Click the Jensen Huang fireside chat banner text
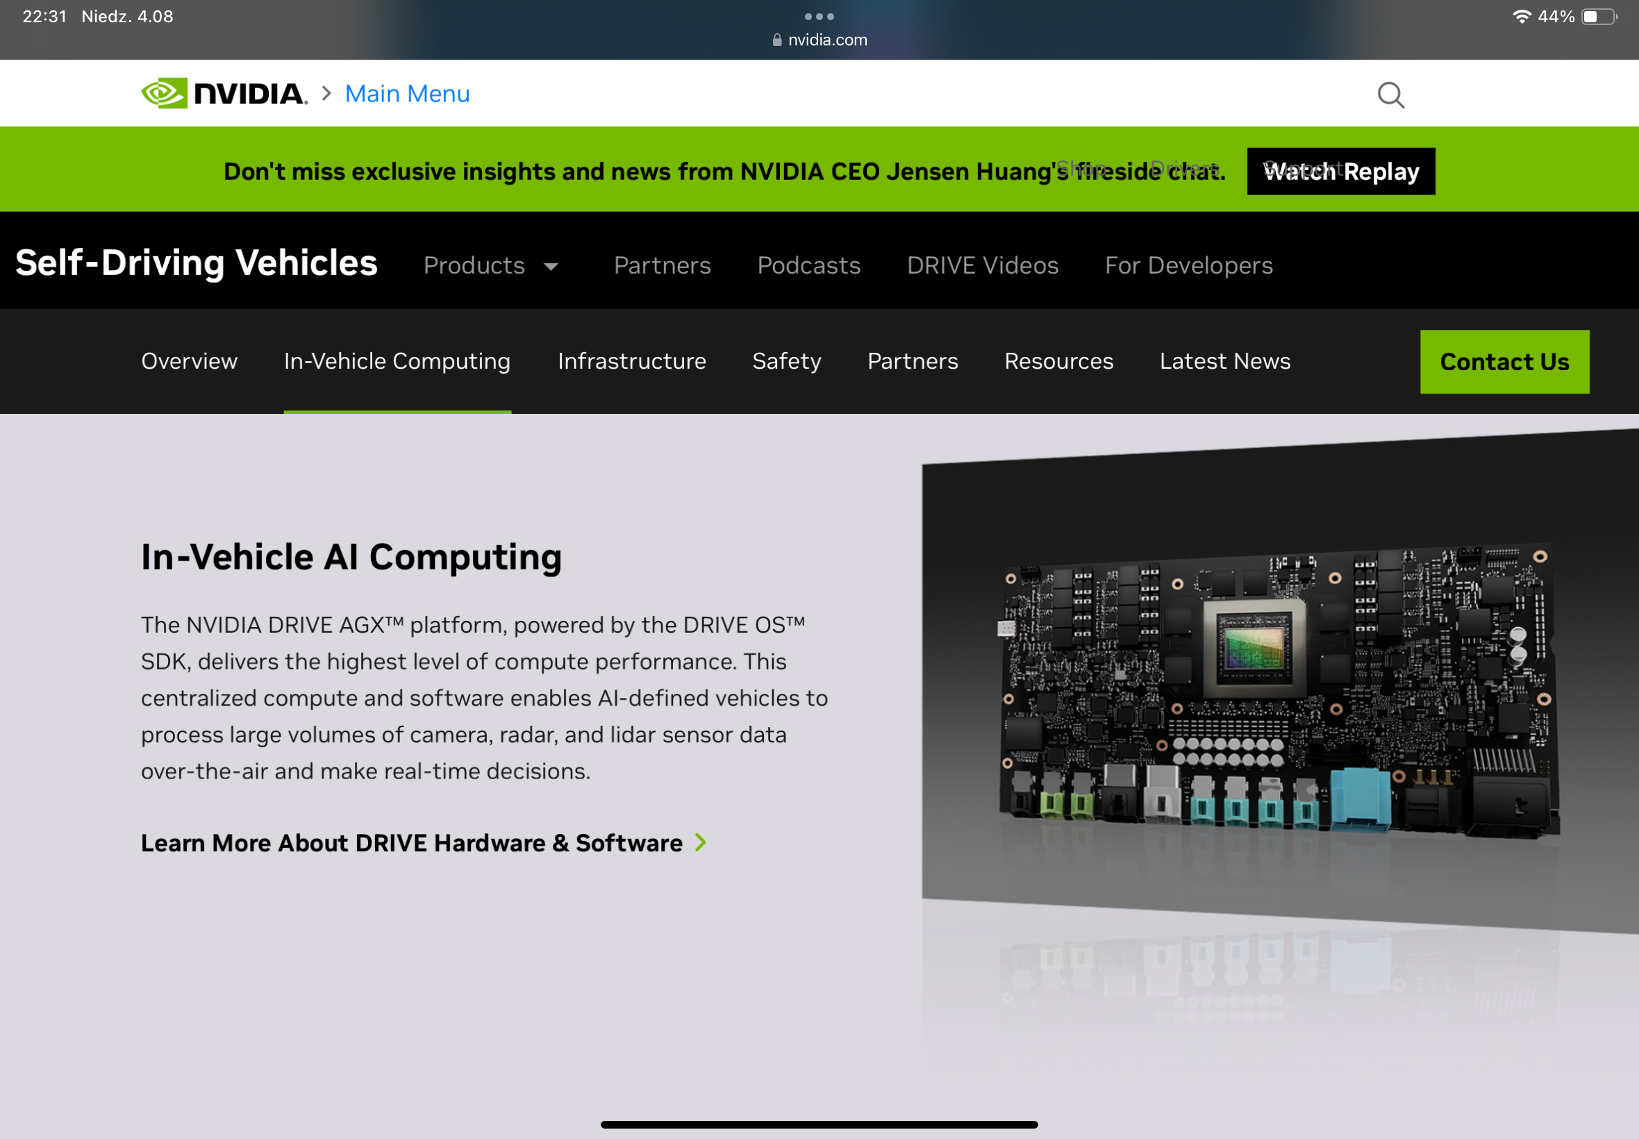 coord(724,172)
